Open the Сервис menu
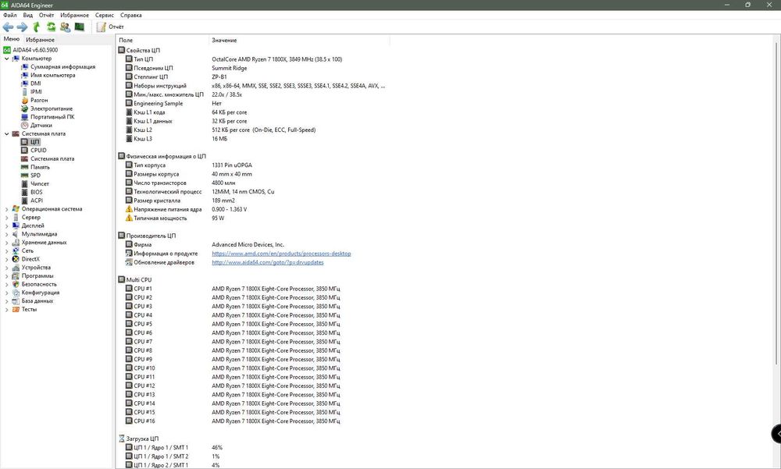 coord(105,16)
